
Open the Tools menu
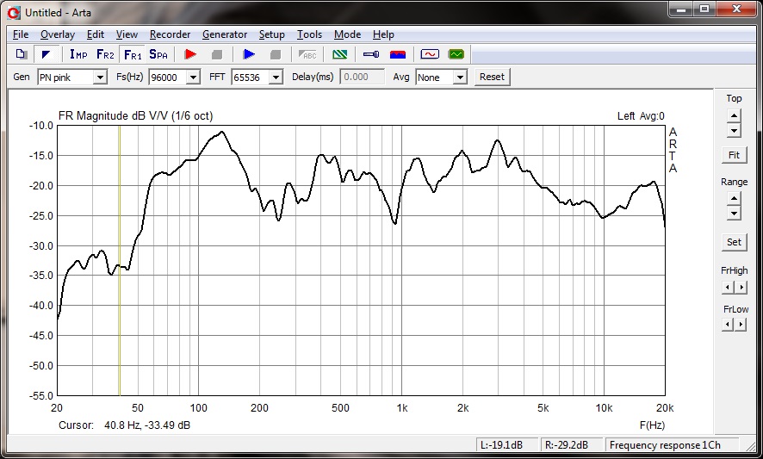tap(309, 34)
